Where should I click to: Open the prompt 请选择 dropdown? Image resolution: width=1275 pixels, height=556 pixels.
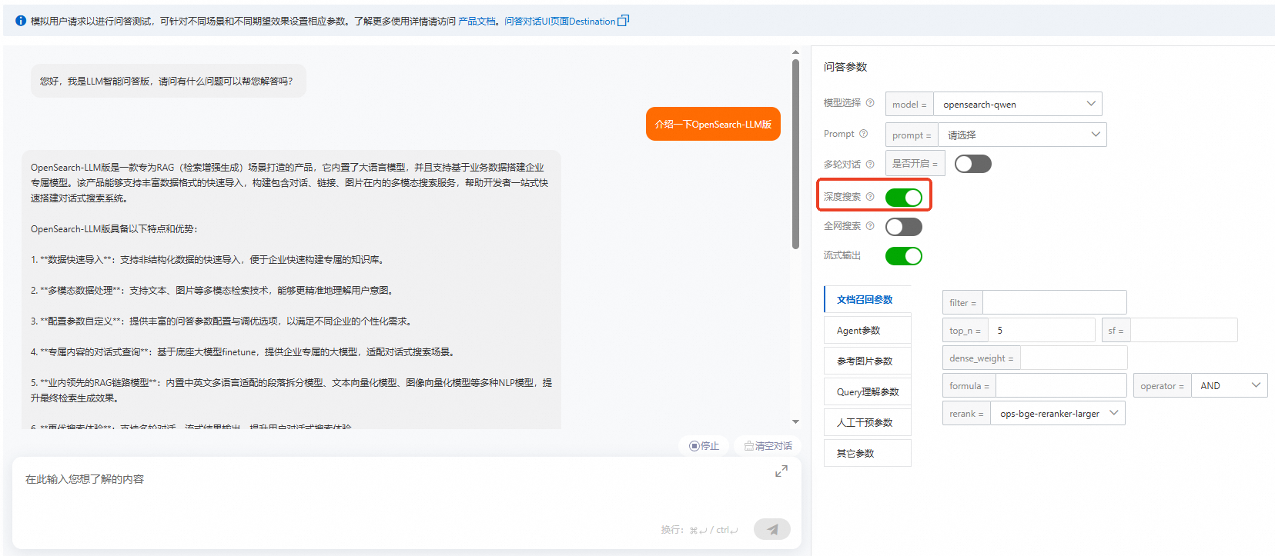tap(1022, 135)
